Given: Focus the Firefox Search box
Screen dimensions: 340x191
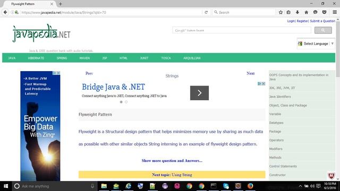Looking at the screenshot, I should (x=243, y=12).
